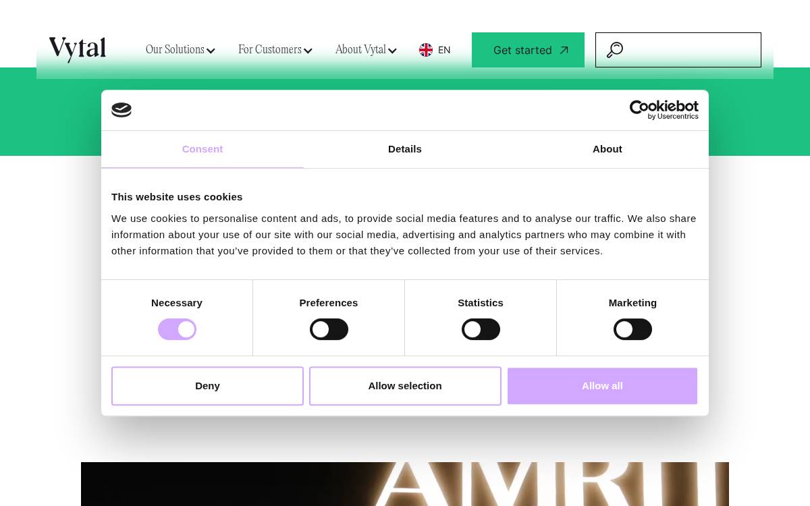Switch to the Details tab

[x=405, y=149]
